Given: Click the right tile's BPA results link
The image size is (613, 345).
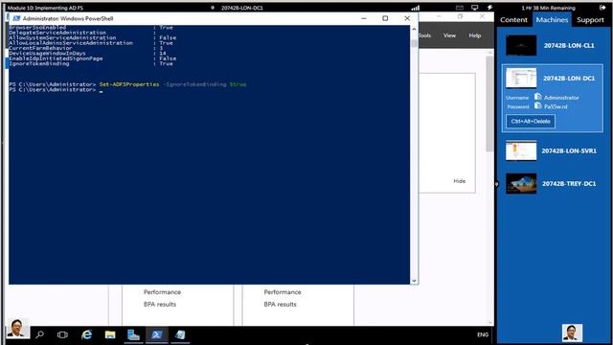Looking at the screenshot, I should pyautogui.click(x=281, y=305).
